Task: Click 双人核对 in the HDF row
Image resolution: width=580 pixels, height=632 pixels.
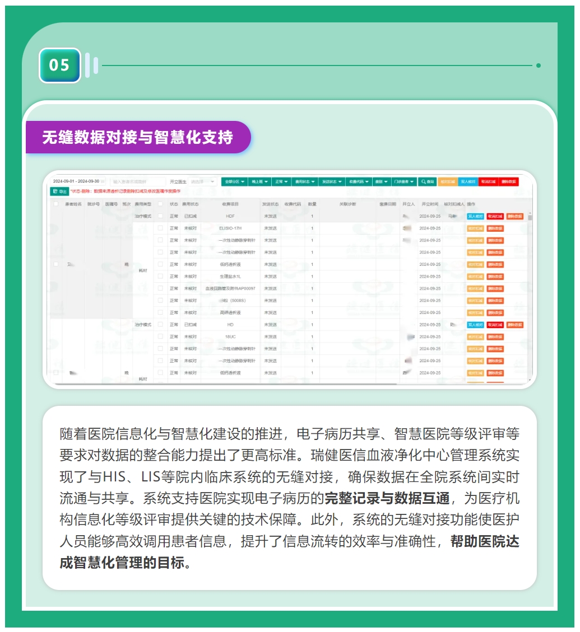Action: click(x=475, y=217)
